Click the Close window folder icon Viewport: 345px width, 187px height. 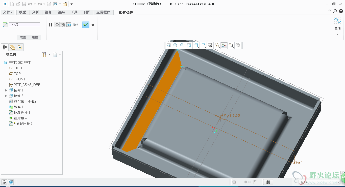click(65, 4)
